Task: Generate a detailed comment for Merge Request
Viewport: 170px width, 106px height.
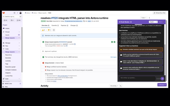Action: (x=141, y=50)
